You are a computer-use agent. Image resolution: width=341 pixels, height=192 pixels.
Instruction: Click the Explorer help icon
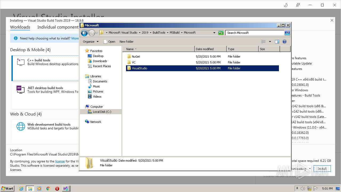point(285,42)
